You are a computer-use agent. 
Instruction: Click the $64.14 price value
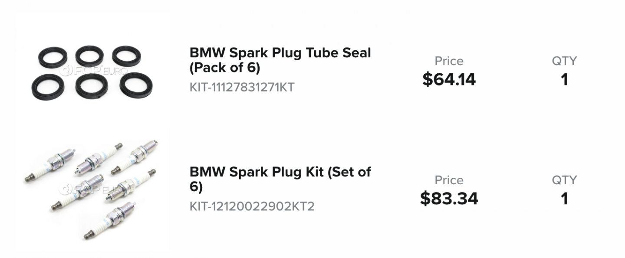click(x=449, y=80)
